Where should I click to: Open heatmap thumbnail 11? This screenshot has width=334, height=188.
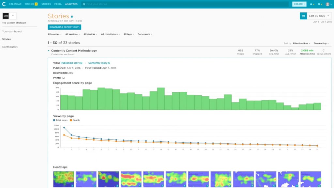pyautogui.click(x=288, y=179)
